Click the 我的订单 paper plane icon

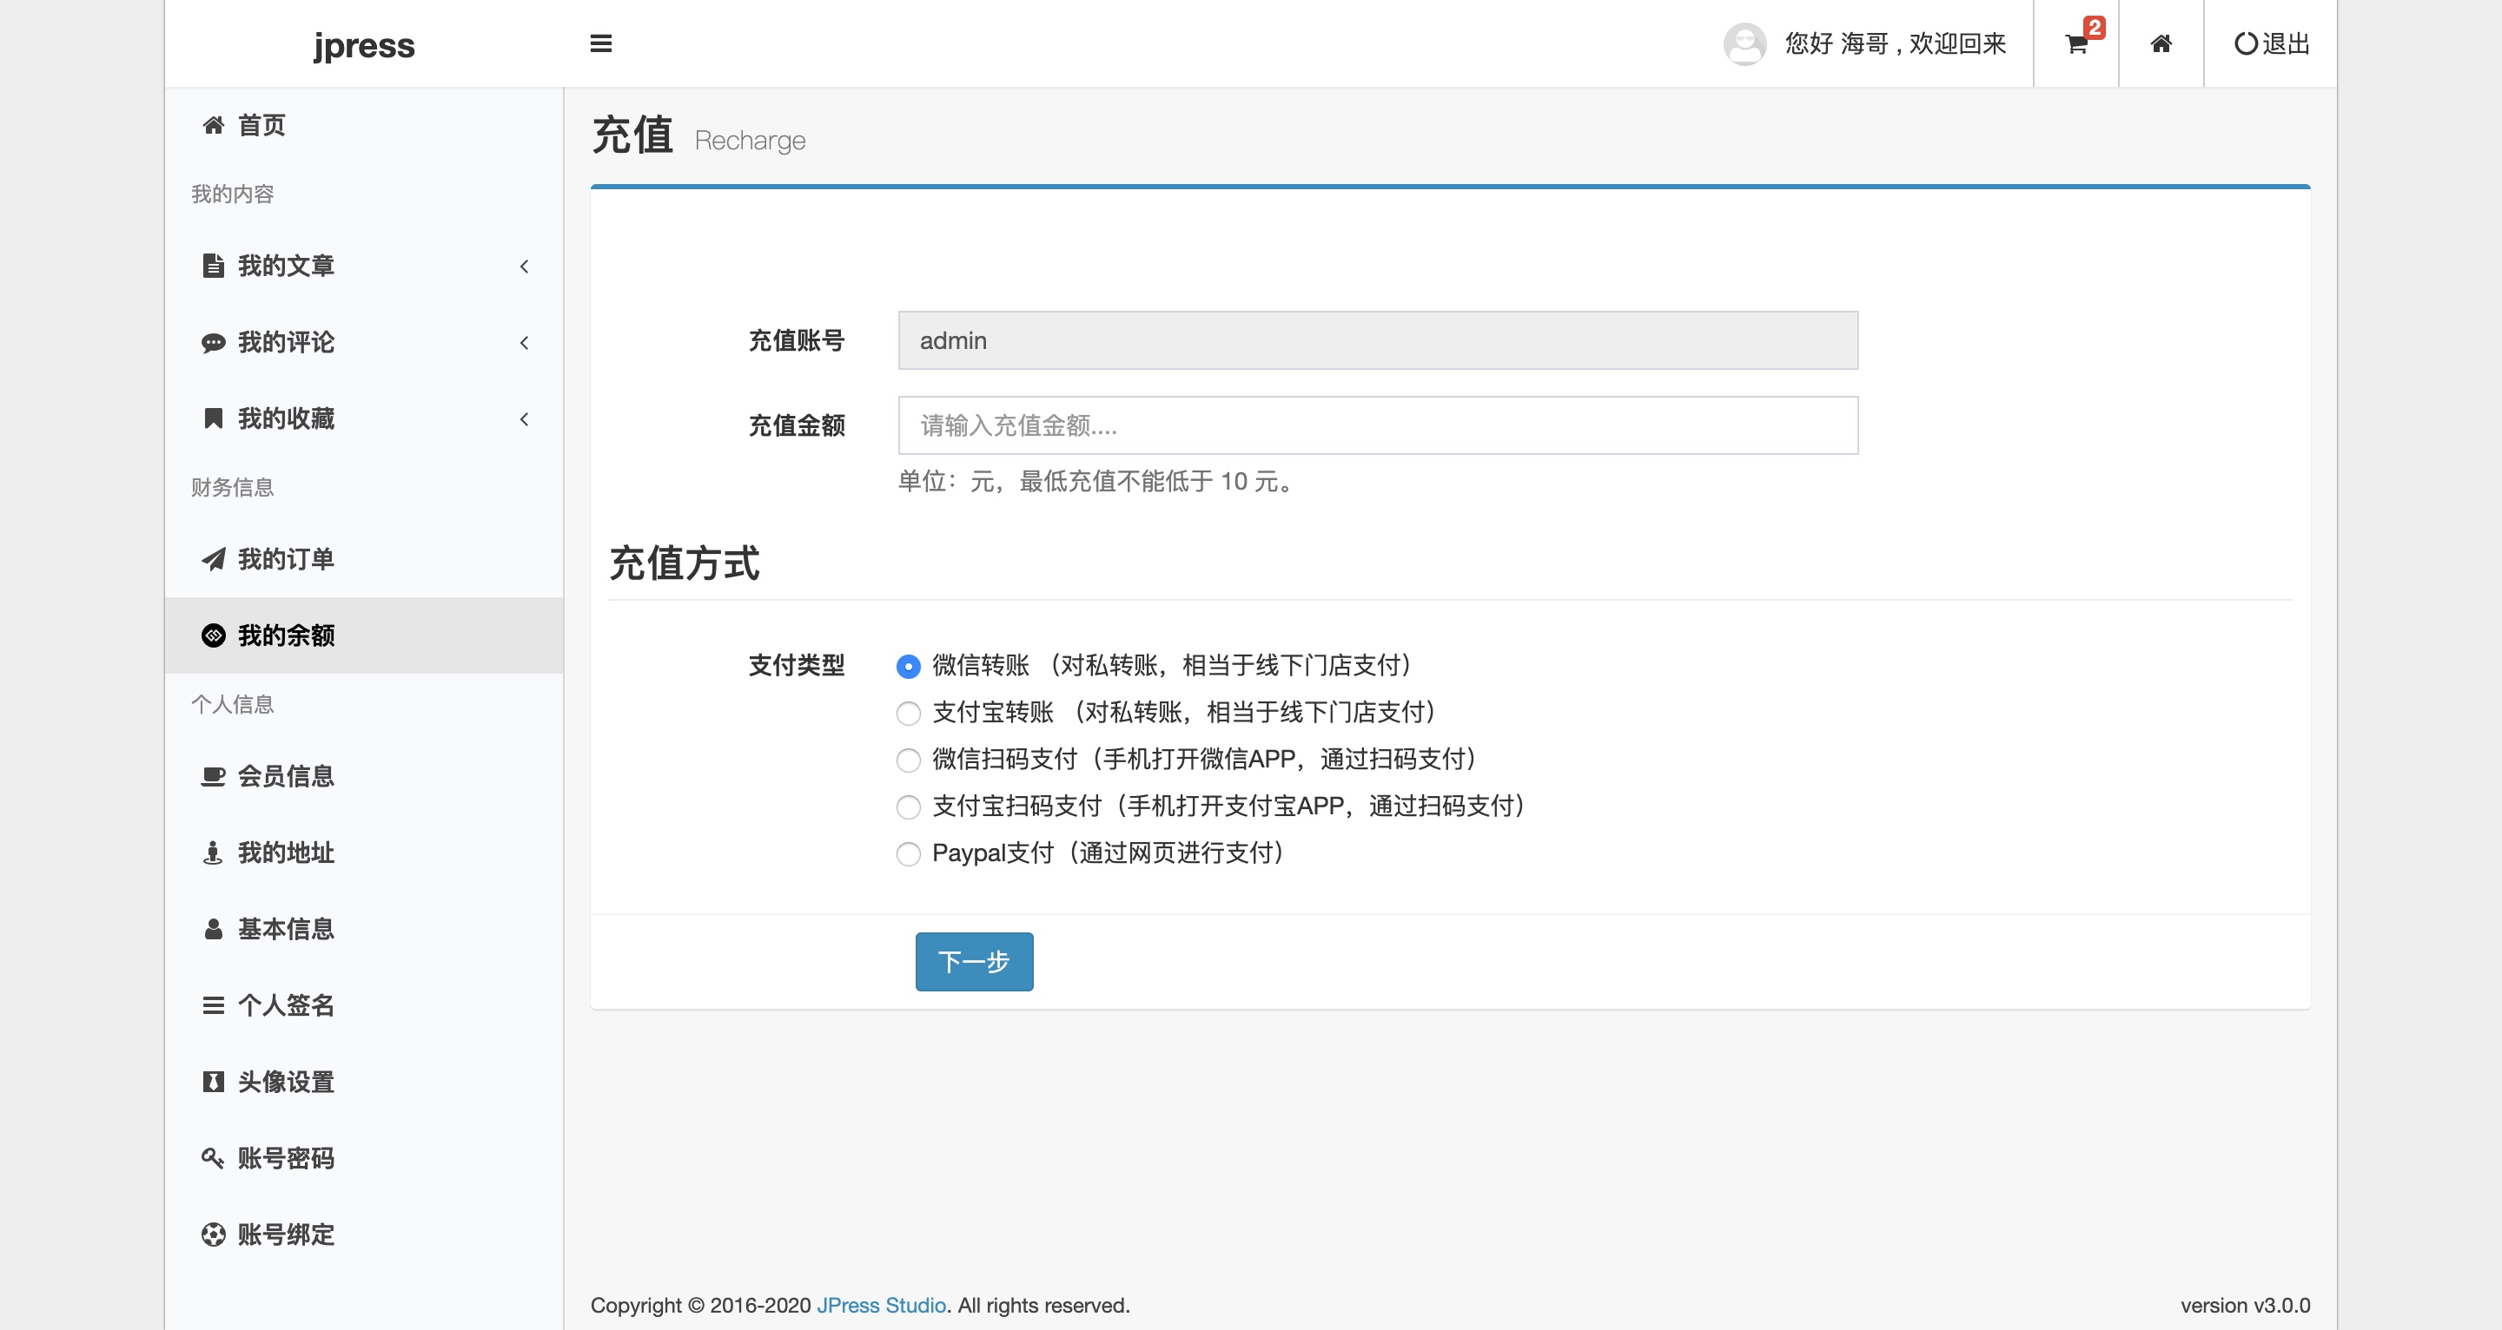click(213, 559)
